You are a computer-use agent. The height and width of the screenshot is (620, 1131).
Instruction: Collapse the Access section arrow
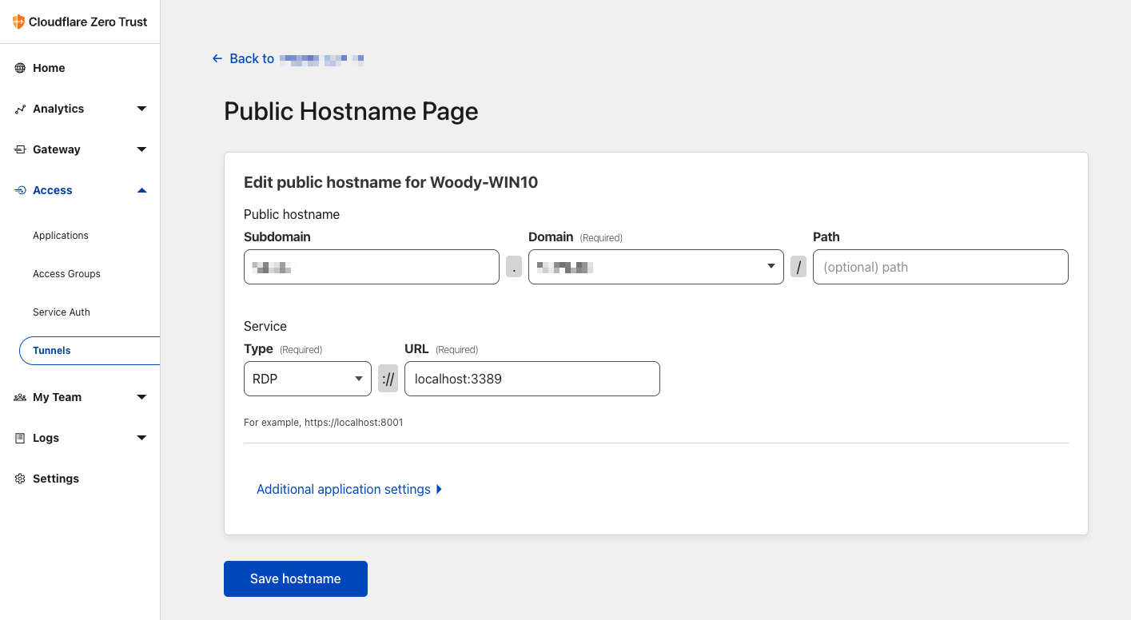(x=141, y=190)
